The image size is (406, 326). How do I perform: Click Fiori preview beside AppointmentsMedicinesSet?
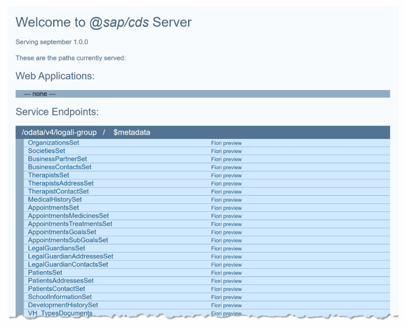point(226,216)
